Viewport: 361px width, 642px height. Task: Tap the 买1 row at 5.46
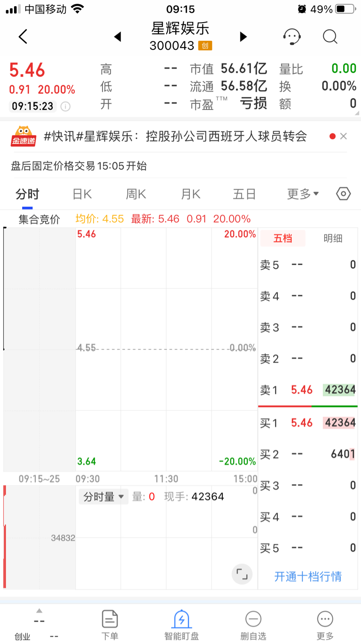[308, 423]
